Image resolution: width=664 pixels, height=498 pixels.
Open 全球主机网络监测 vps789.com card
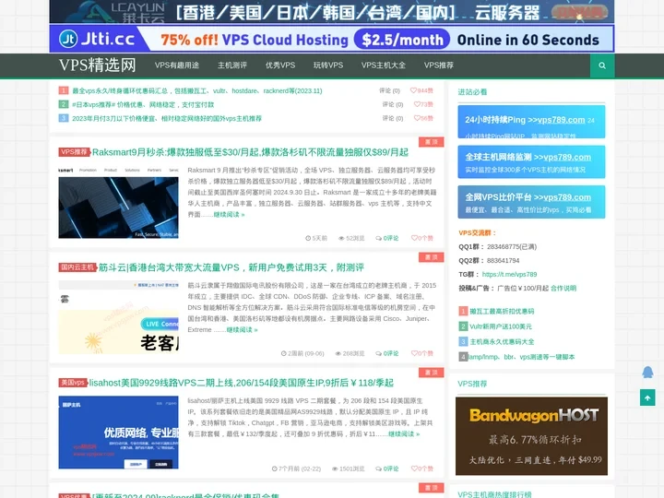click(x=531, y=161)
